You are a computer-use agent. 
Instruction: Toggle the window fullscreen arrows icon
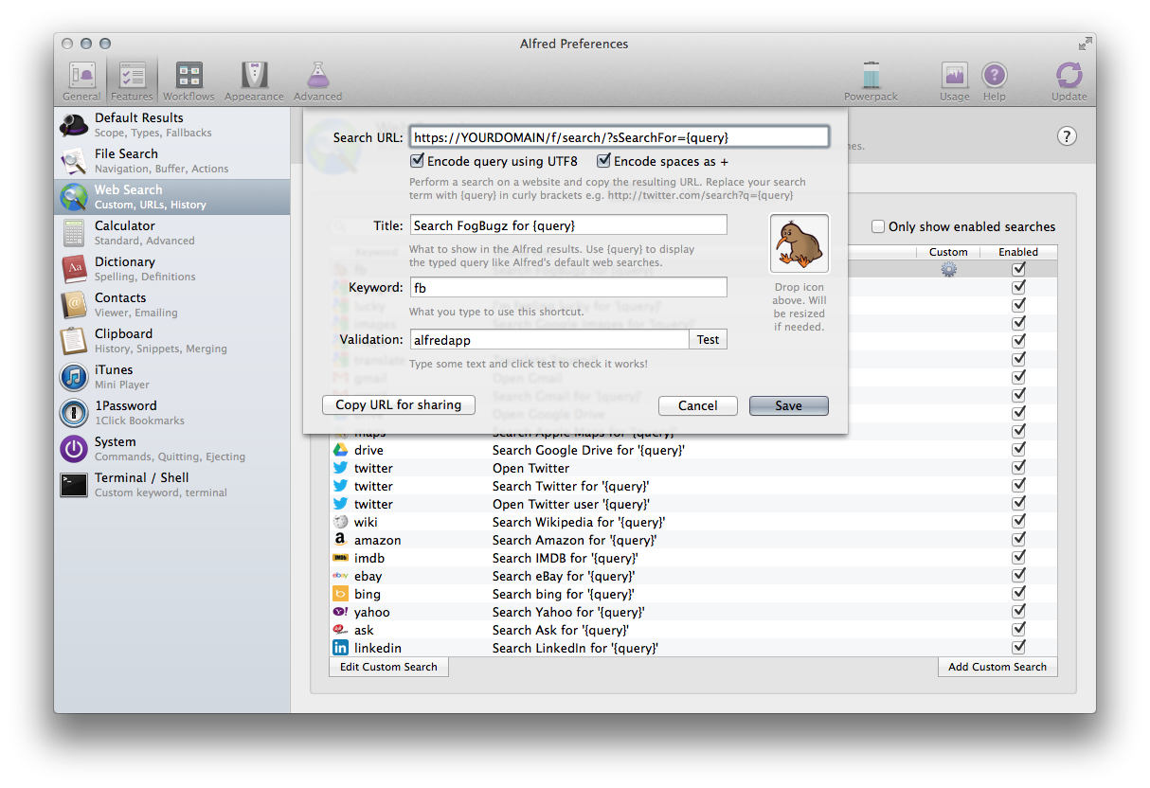pyautogui.click(x=1085, y=44)
